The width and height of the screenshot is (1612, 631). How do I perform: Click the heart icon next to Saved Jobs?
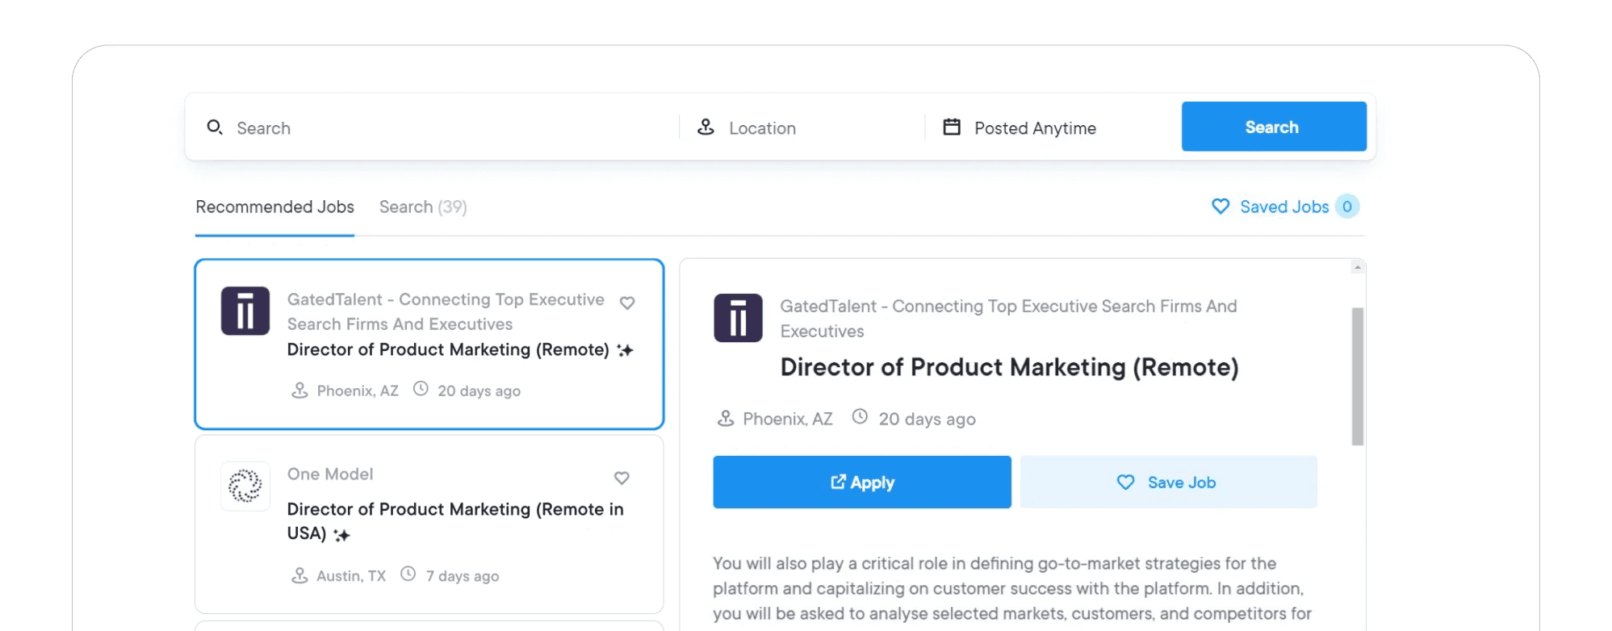[1221, 207]
